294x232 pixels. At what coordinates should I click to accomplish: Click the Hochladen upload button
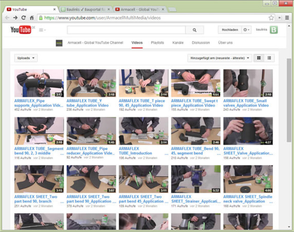pyautogui.click(x=230, y=30)
